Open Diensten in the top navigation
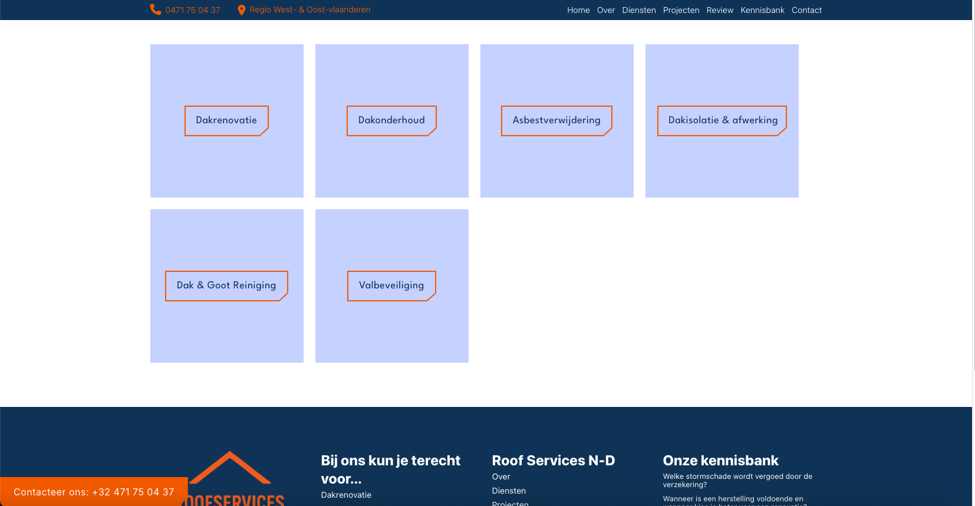 tap(638, 10)
